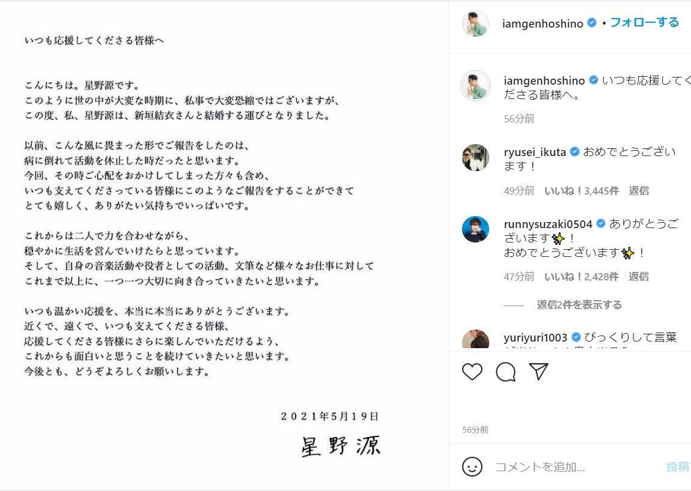Image resolution: width=691 pixels, height=491 pixels.
Task: Click the letter image of the post
Action: pos(224,245)
